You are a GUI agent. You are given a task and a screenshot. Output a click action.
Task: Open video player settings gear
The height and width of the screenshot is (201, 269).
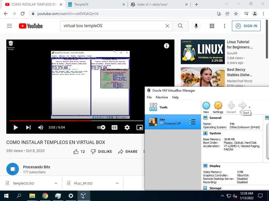pos(127,127)
